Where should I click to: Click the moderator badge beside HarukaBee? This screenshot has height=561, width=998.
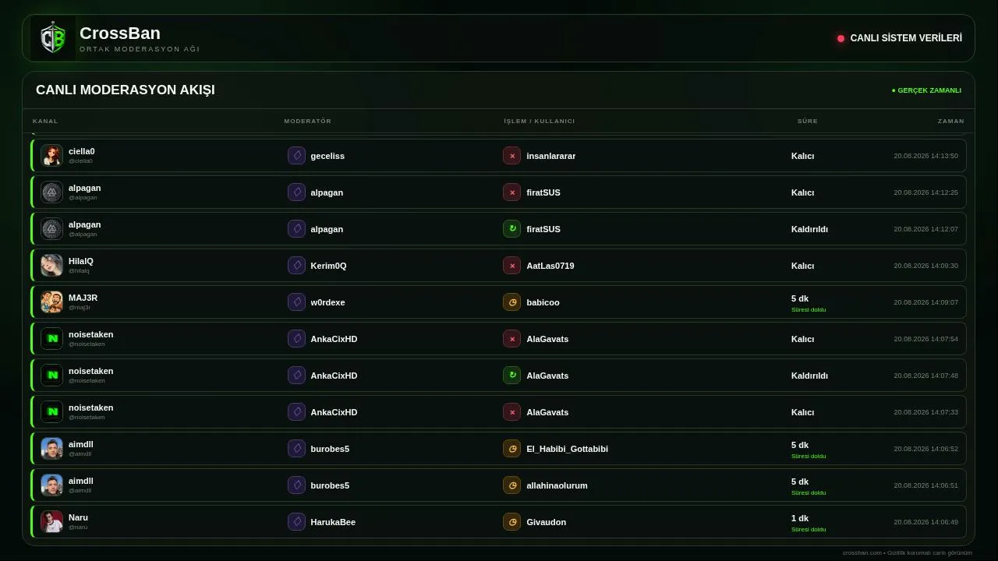coord(296,522)
